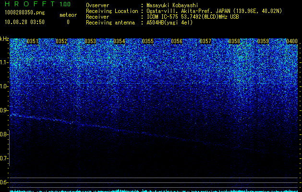This screenshot has width=302, height=192.
Task: Click the 0352 time marker
Action: point(61,41)
